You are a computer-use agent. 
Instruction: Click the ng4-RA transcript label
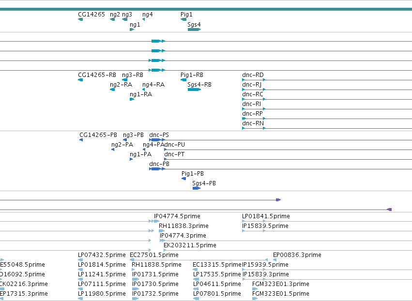153,85
